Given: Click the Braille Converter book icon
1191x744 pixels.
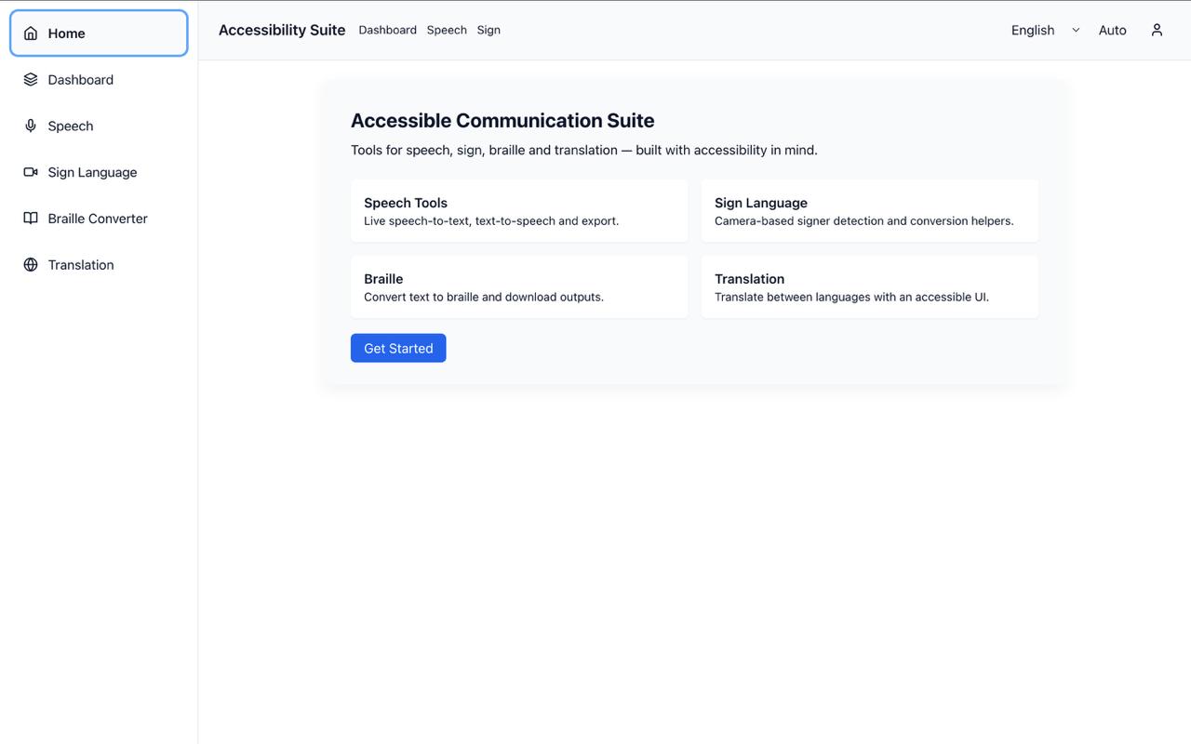Looking at the screenshot, I should coord(31,219).
